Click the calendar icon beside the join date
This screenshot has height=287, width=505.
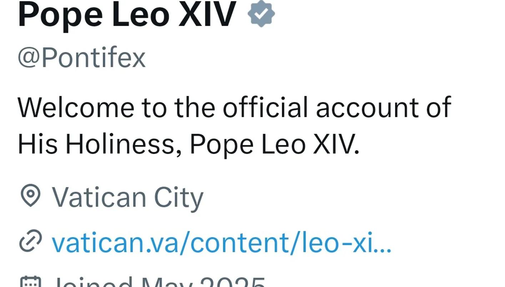pyautogui.click(x=30, y=282)
